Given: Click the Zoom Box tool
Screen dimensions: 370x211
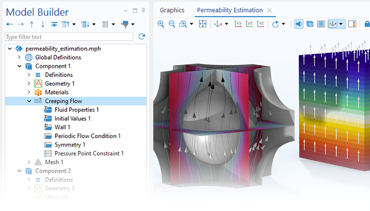Looking at the screenshot, I should 183,24.
